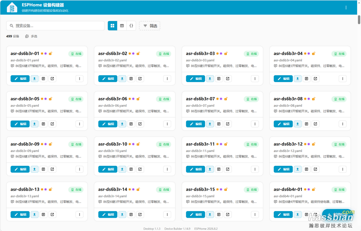Click the purple status dot on asr-ds6b3r-05
Viewport: 361px width, 231px height.
[x=46, y=99]
